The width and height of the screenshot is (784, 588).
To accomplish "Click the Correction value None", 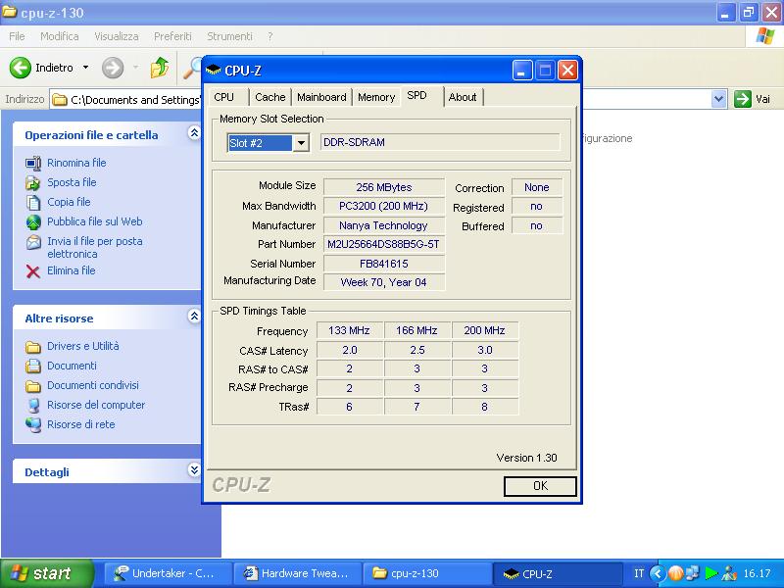I will pyautogui.click(x=536, y=187).
